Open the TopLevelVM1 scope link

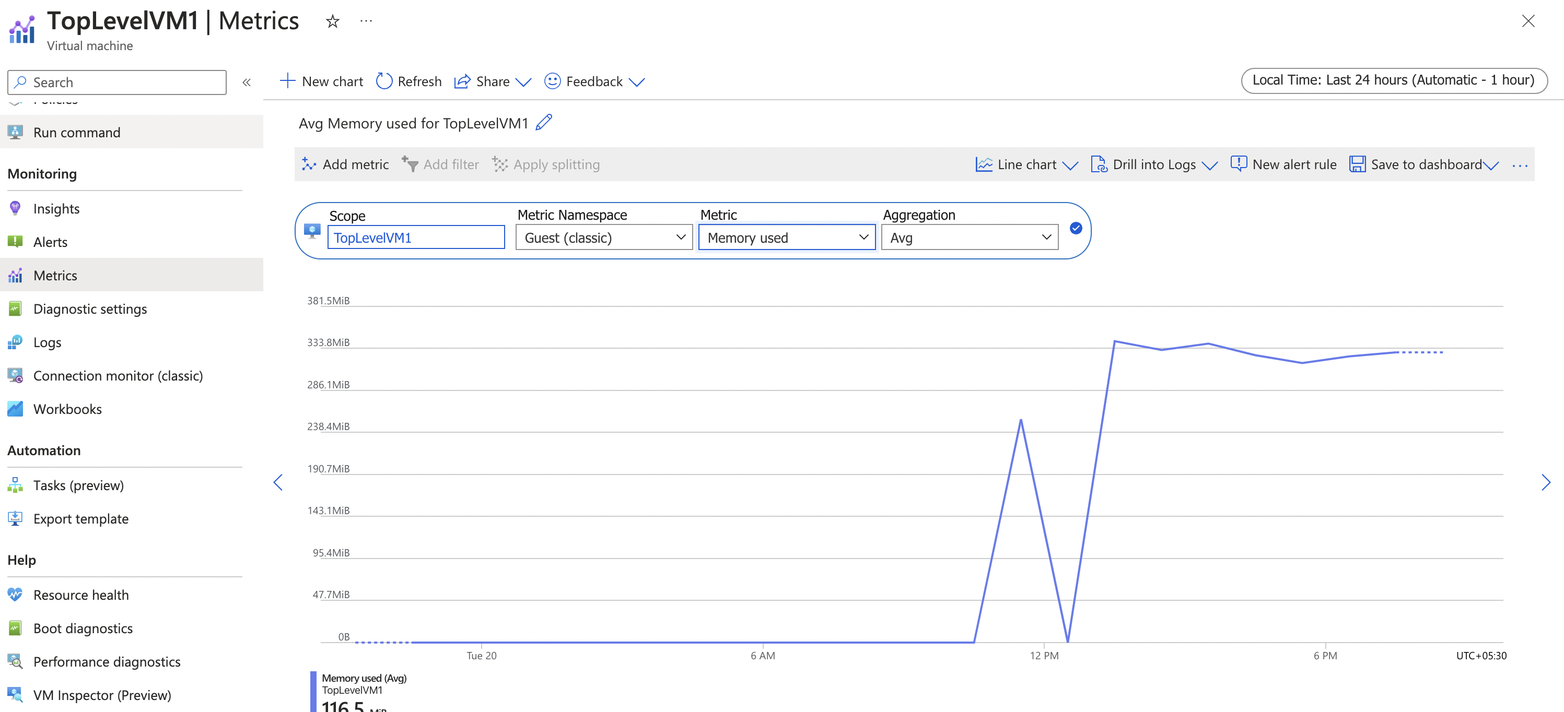tap(416, 237)
